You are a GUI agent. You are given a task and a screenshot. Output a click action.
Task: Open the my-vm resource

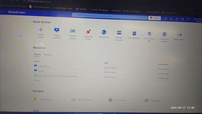point(41,71)
